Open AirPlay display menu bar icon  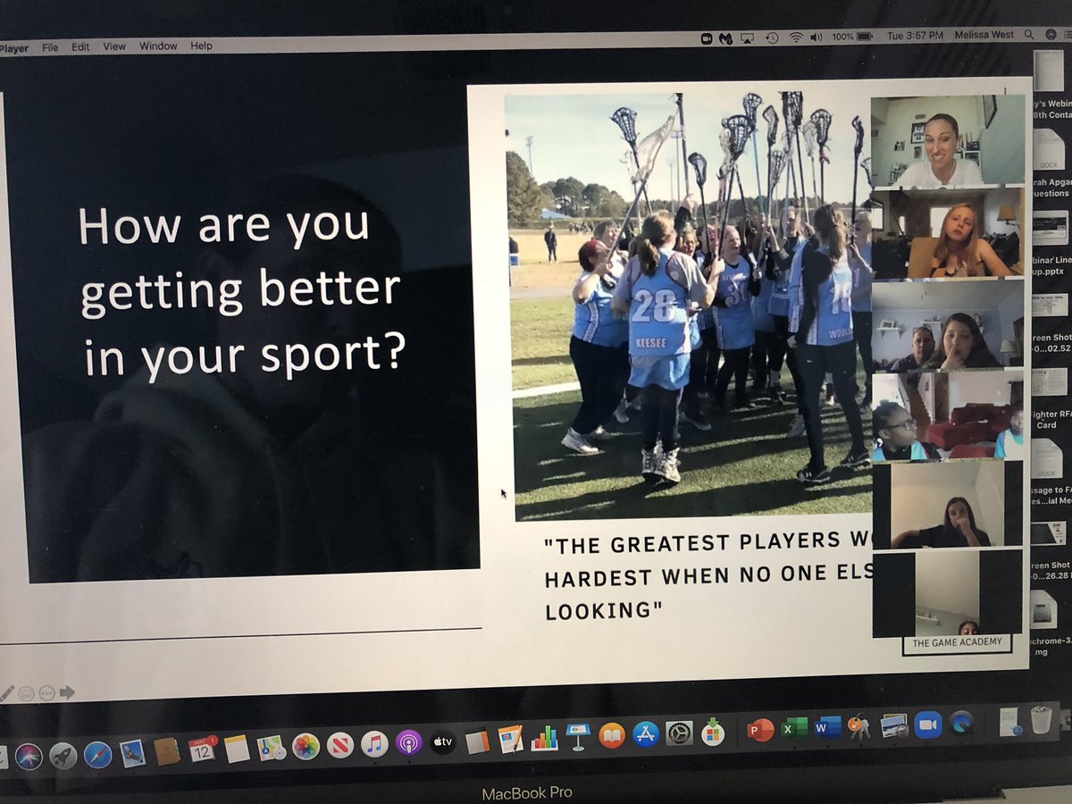click(x=749, y=38)
